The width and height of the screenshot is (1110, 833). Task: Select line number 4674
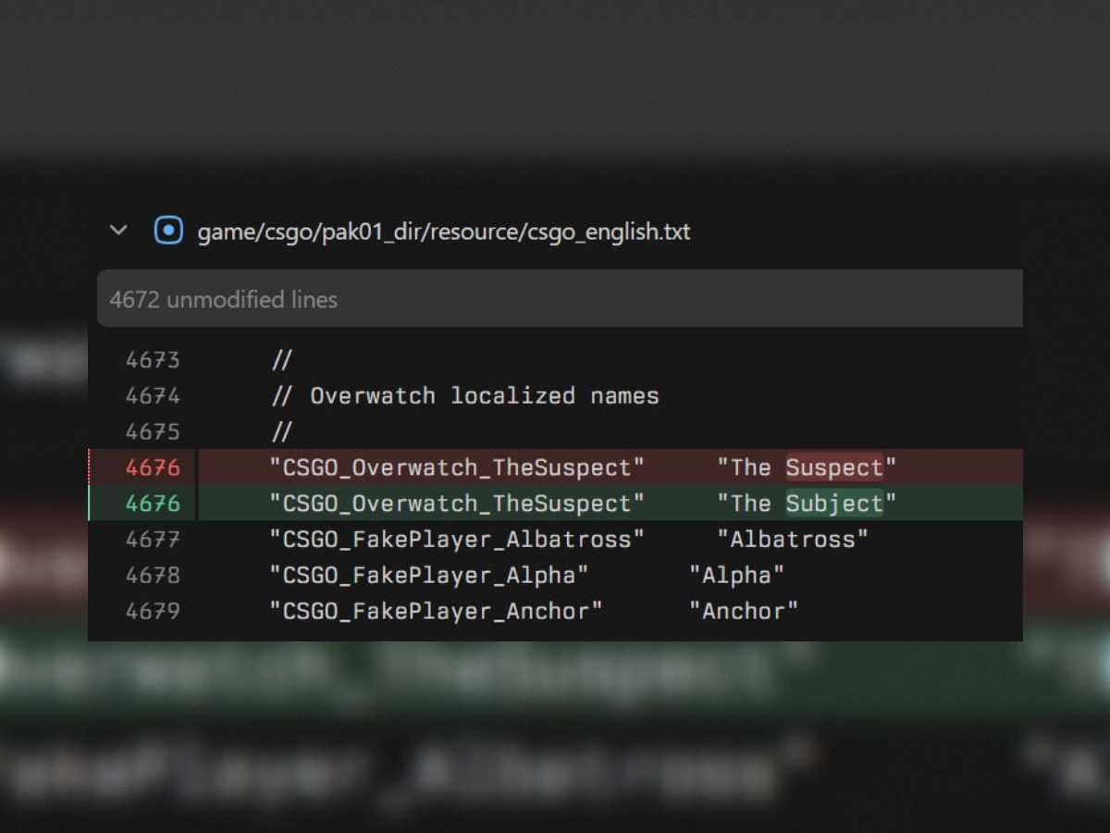pyautogui.click(x=153, y=396)
